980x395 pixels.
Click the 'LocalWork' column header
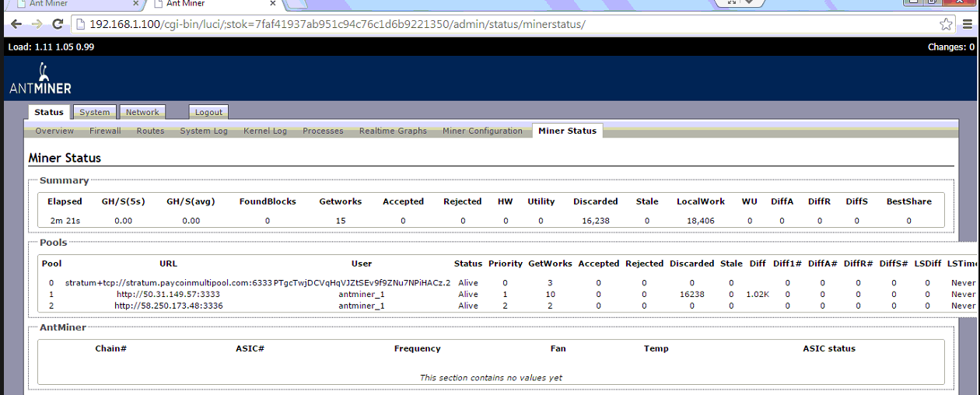pos(701,201)
